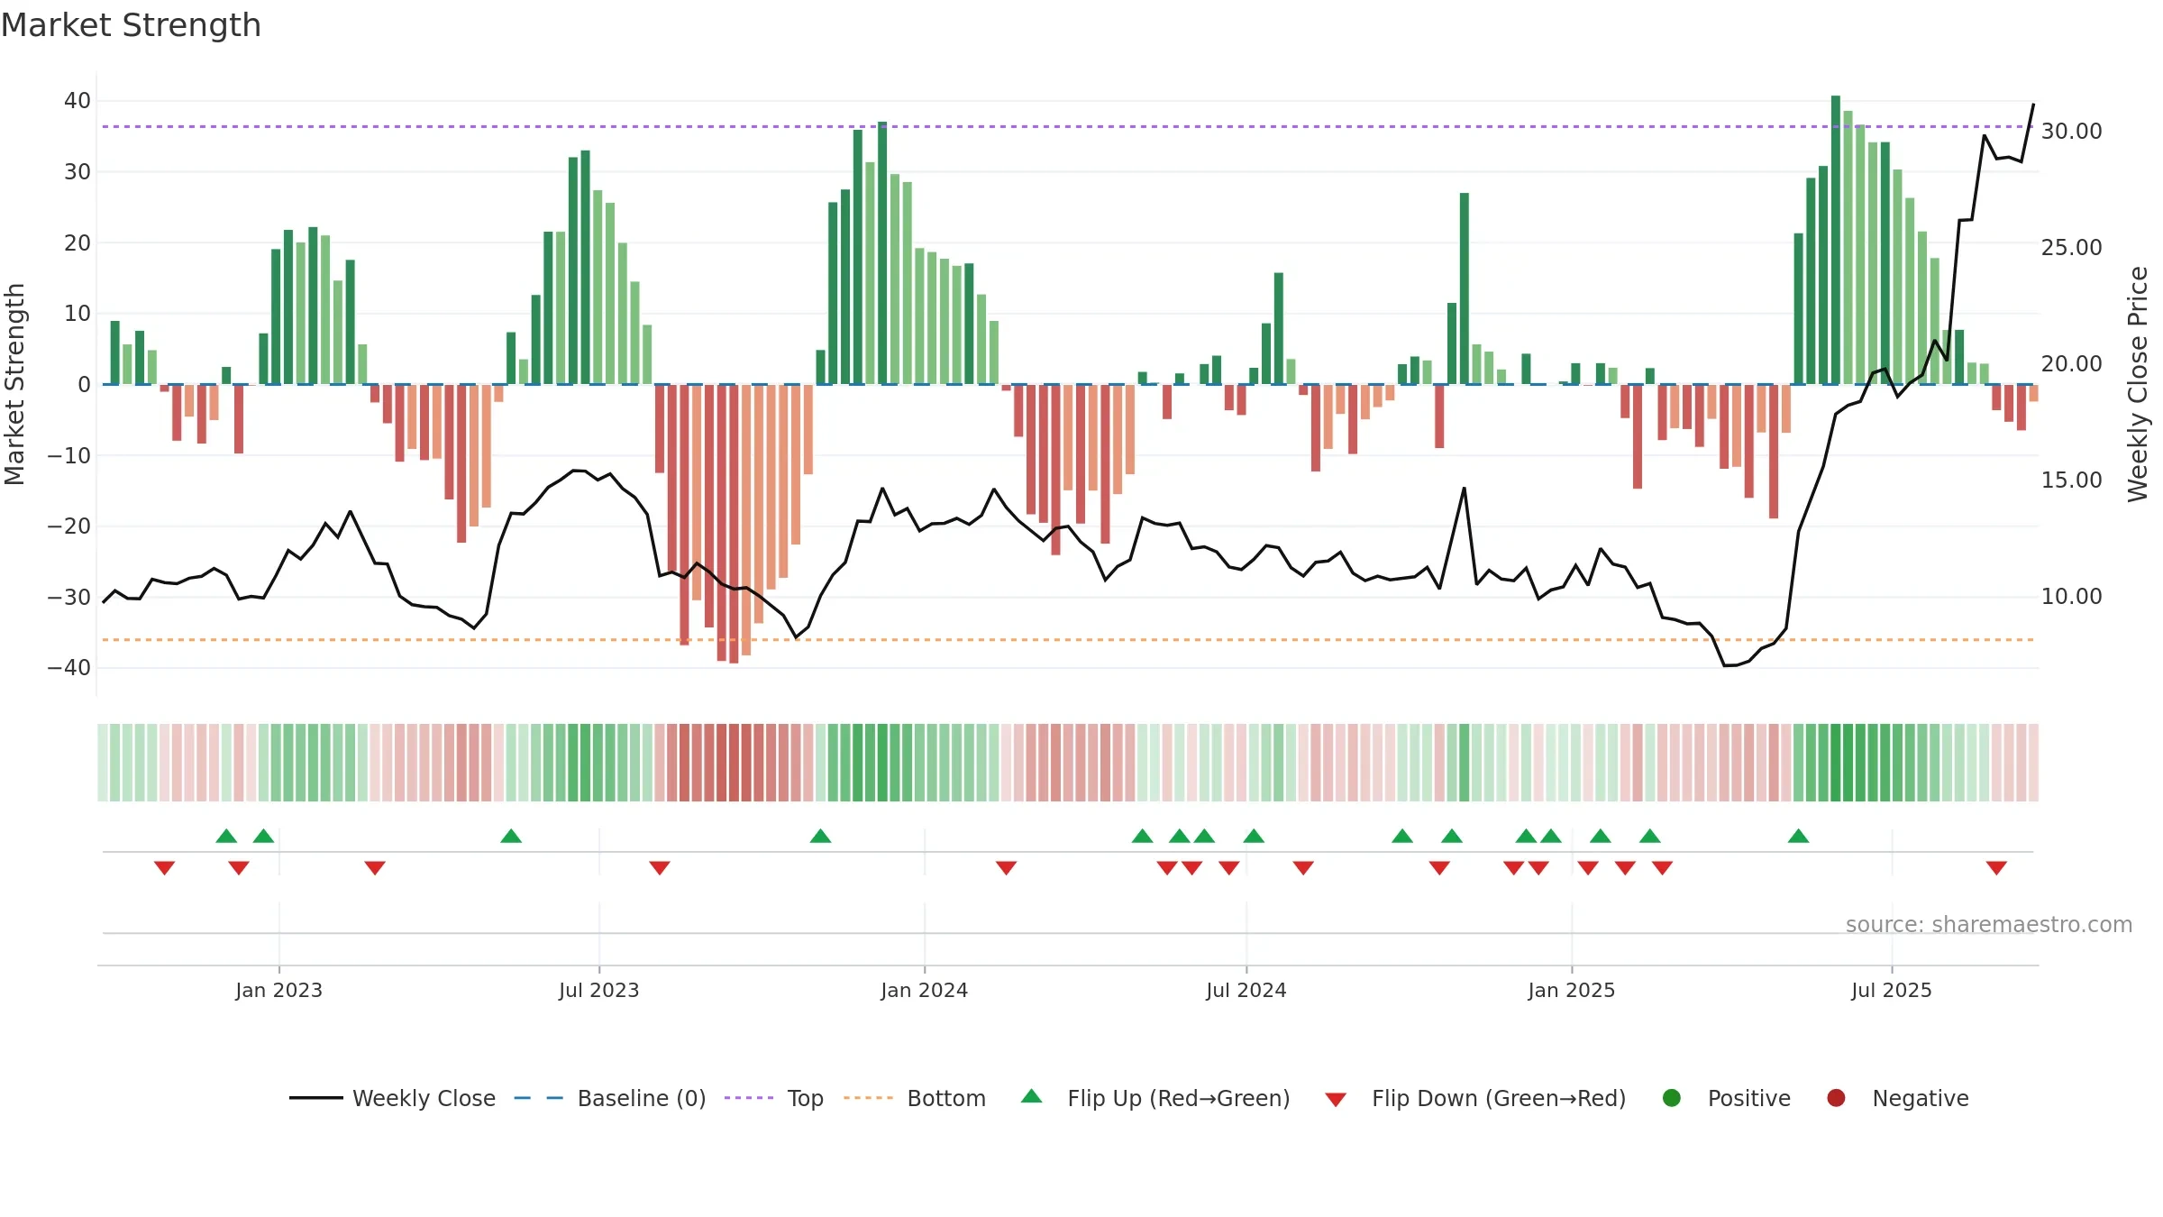
Task: Click the green Positive legend dot
Action: coord(1672,1098)
